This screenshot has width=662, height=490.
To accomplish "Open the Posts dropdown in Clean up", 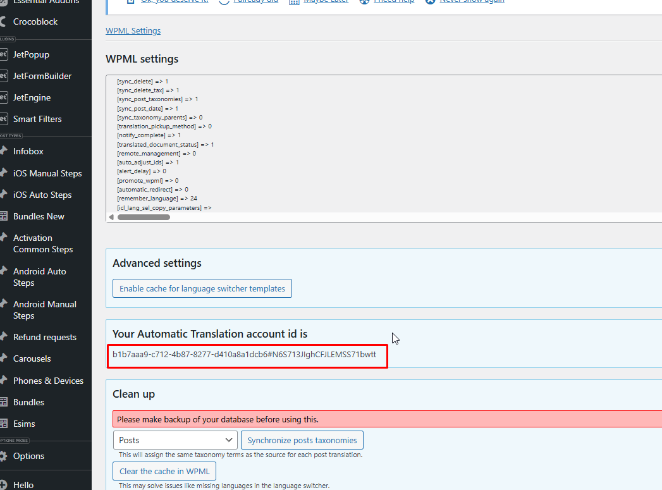I will tap(175, 440).
